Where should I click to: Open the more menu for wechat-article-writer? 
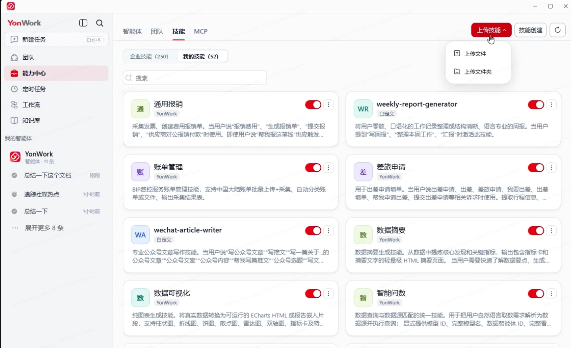pos(328,231)
